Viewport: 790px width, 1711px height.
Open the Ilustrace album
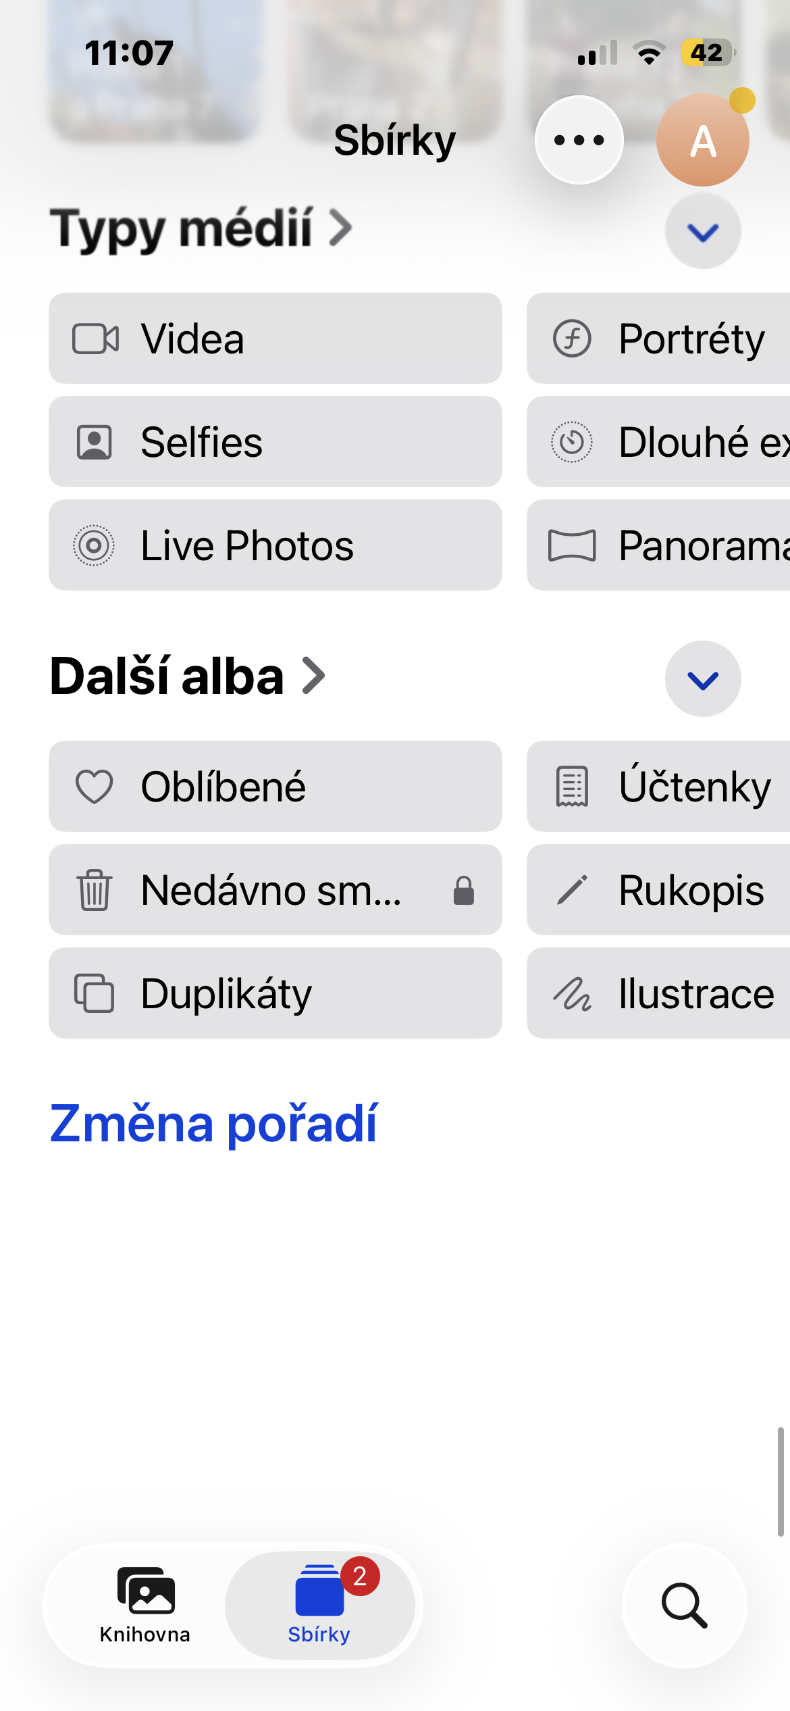(658, 993)
